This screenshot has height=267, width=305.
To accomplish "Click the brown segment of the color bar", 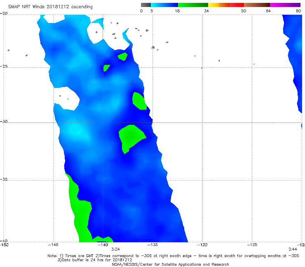I will click(257, 5).
